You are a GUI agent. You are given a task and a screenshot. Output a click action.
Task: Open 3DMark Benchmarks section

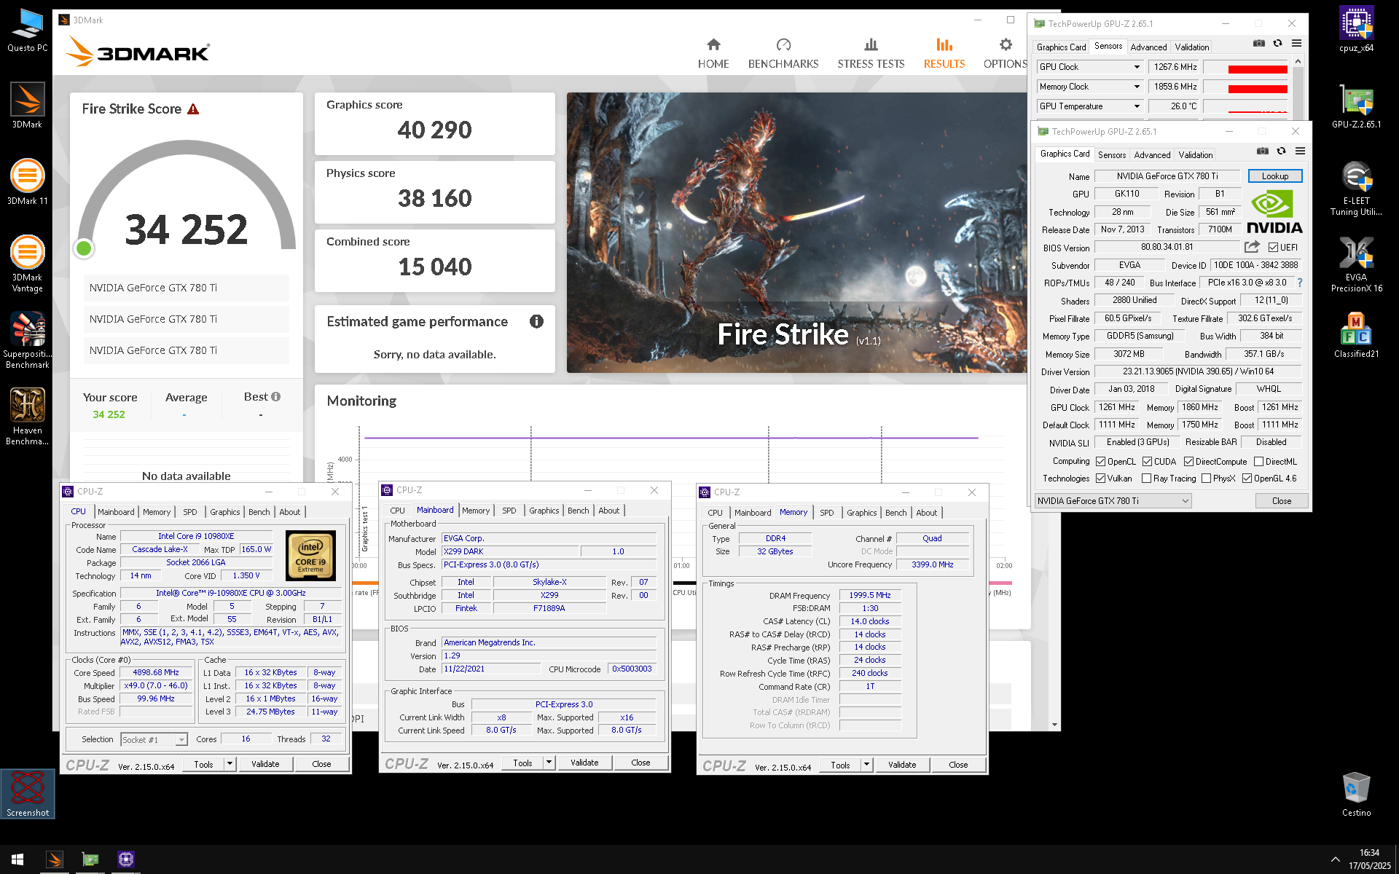783,54
